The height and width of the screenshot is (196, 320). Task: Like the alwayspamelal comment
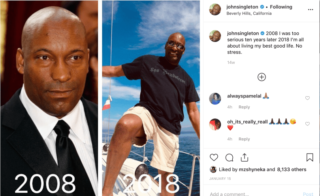click(x=307, y=98)
